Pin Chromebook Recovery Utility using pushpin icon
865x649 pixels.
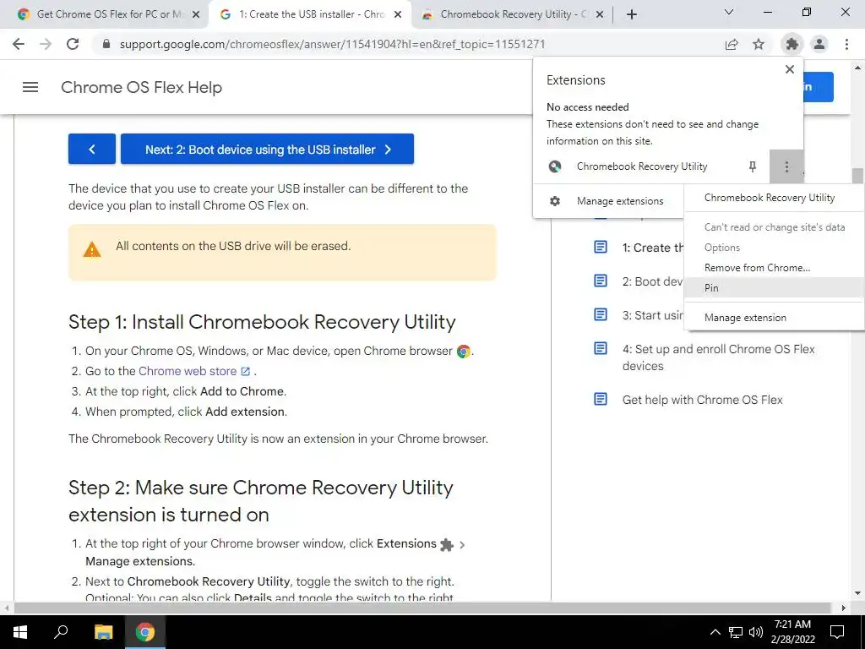click(x=753, y=166)
